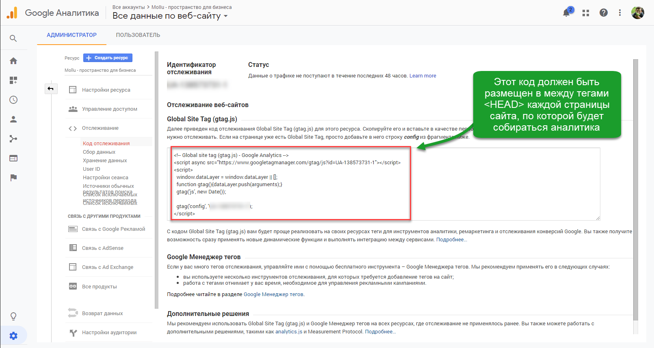Click the Настройки ресурса icon

pyautogui.click(x=73, y=90)
